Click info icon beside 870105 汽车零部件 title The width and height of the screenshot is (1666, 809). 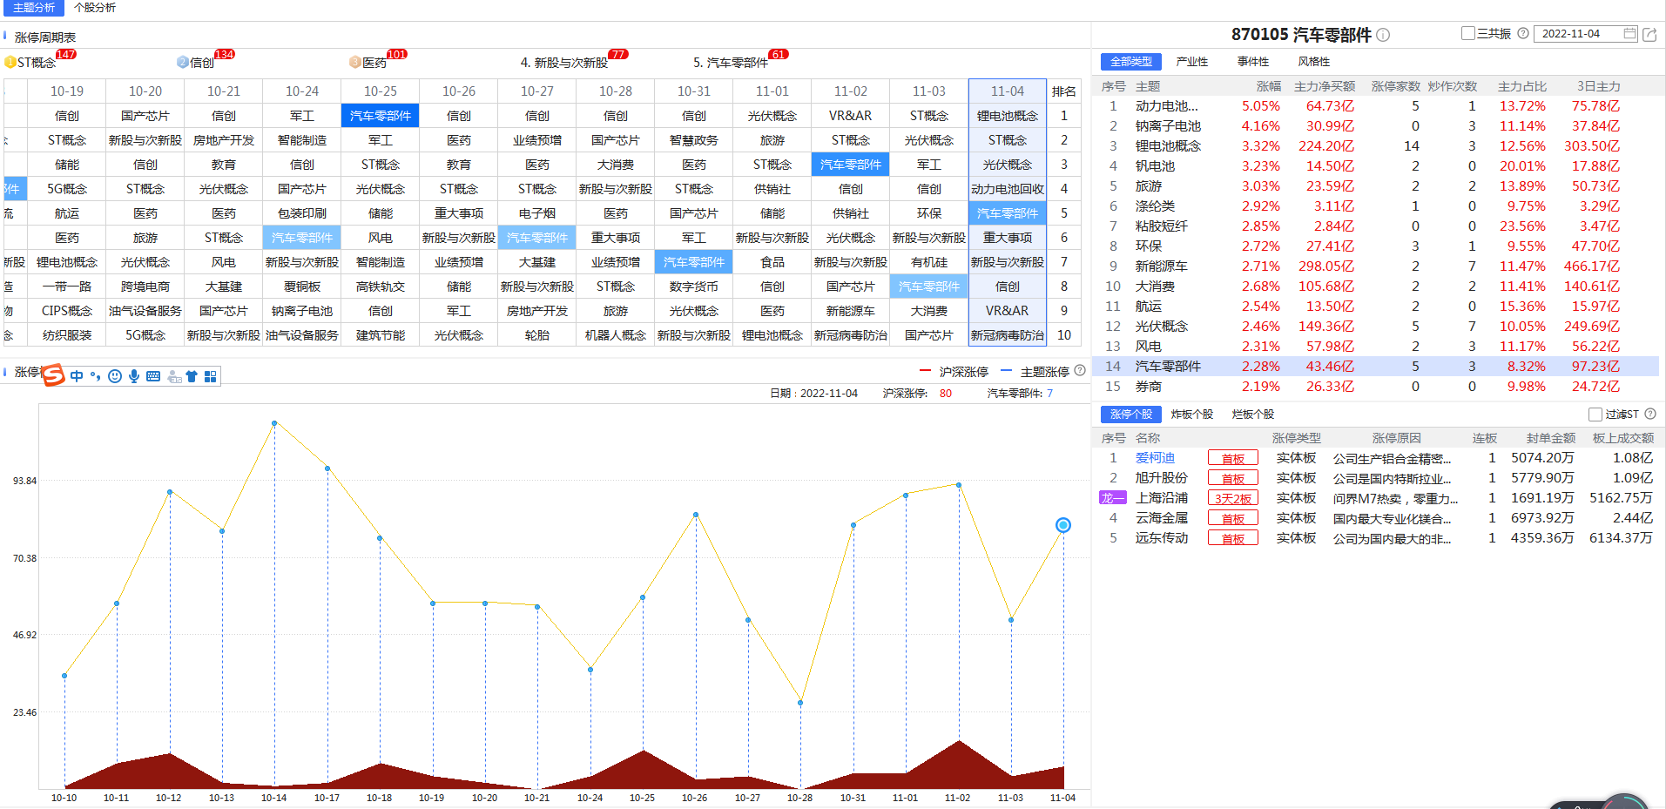[x=1383, y=35]
